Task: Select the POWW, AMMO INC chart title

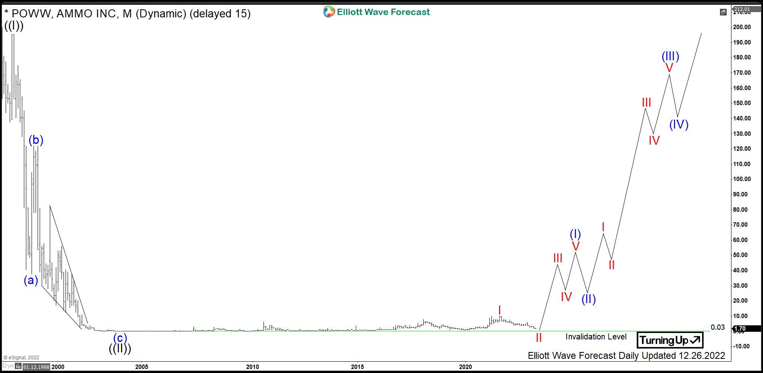Action: pos(128,14)
